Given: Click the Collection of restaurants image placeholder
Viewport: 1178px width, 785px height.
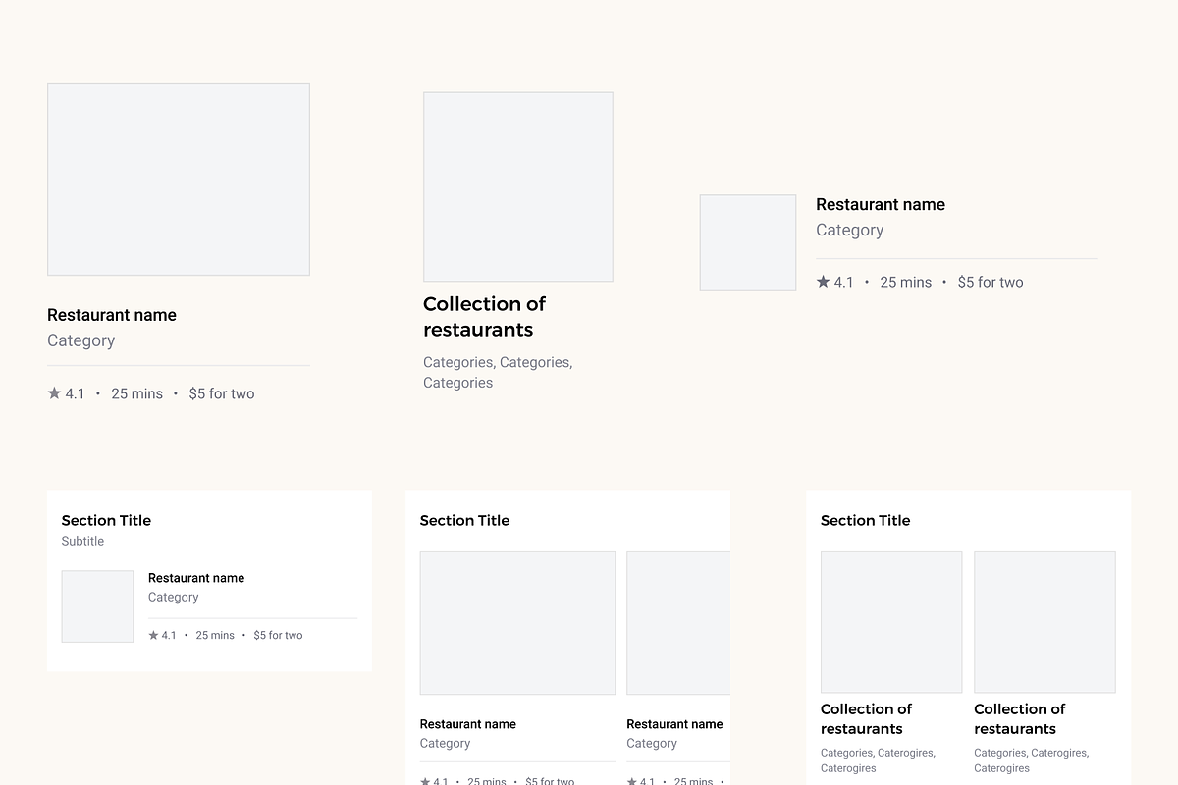Looking at the screenshot, I should [517, 186].
